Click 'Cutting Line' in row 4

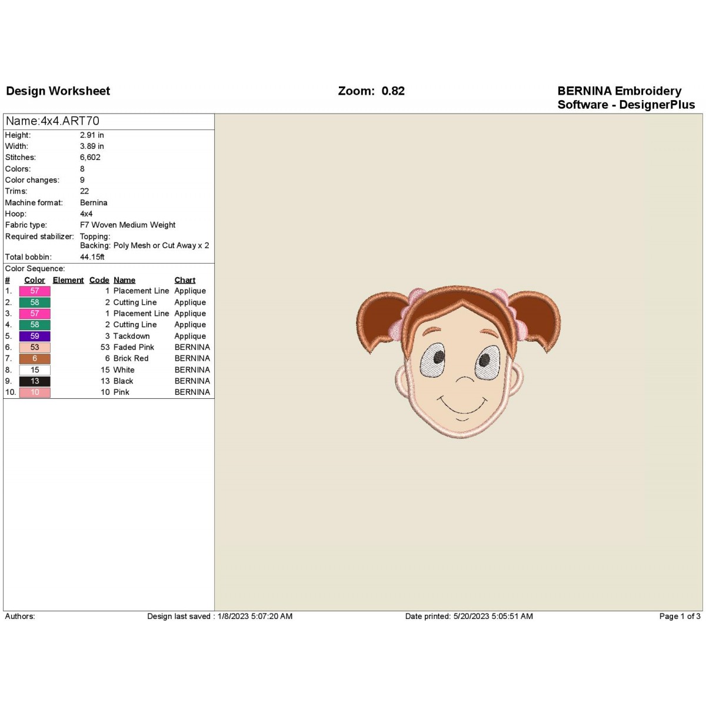pos(135,325)
